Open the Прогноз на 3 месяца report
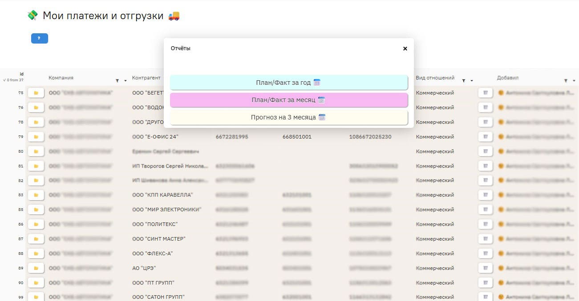The image size is (579, 301). [x=289, y=118]
